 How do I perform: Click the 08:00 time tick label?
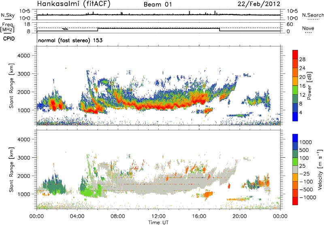(118, 216)
